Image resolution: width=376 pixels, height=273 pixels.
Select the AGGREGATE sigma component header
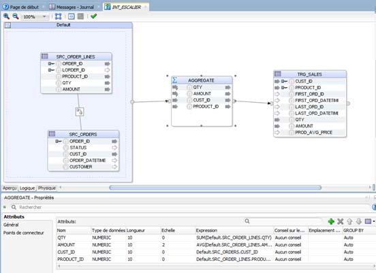pyautogui.click(x=202, y=80)
